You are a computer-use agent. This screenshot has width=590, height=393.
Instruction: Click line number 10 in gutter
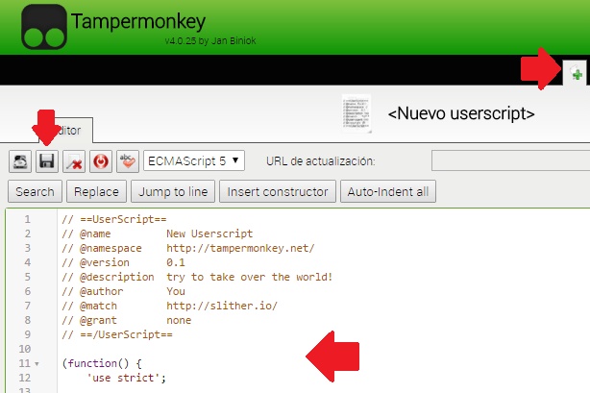tap(25, 349)
